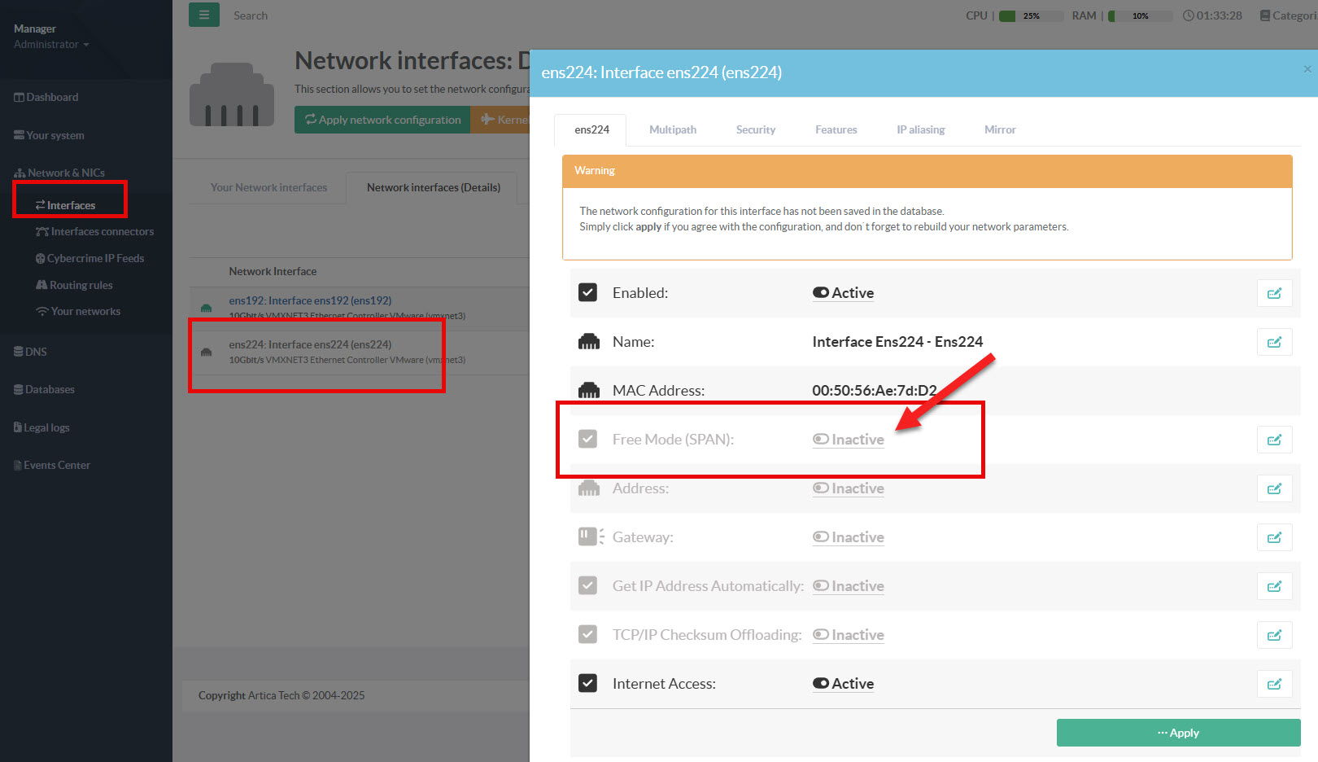This screenshot has height=762, width=1318.
Task: Click the CPU usage progress bar
Action: pyautogui.click(x=1030, y=15)
